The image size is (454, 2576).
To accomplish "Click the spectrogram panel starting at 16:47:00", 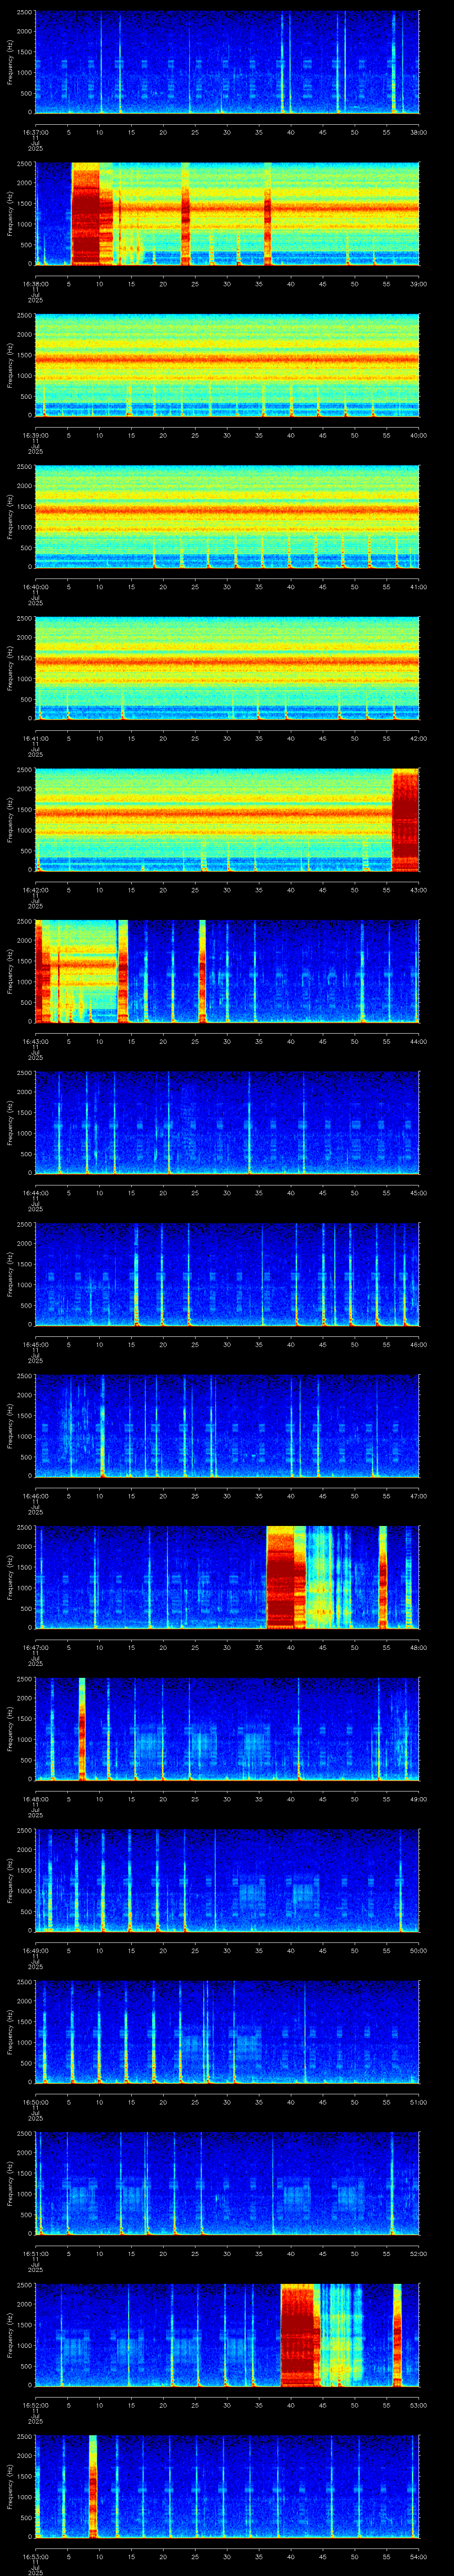I will tap(227, 1577).
